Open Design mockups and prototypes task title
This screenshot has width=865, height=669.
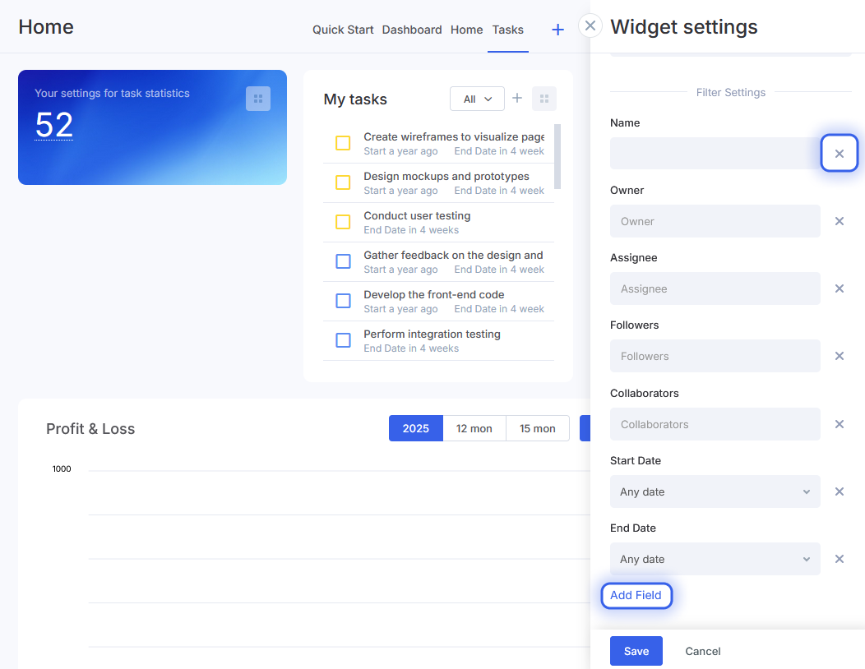pos(446,177)
